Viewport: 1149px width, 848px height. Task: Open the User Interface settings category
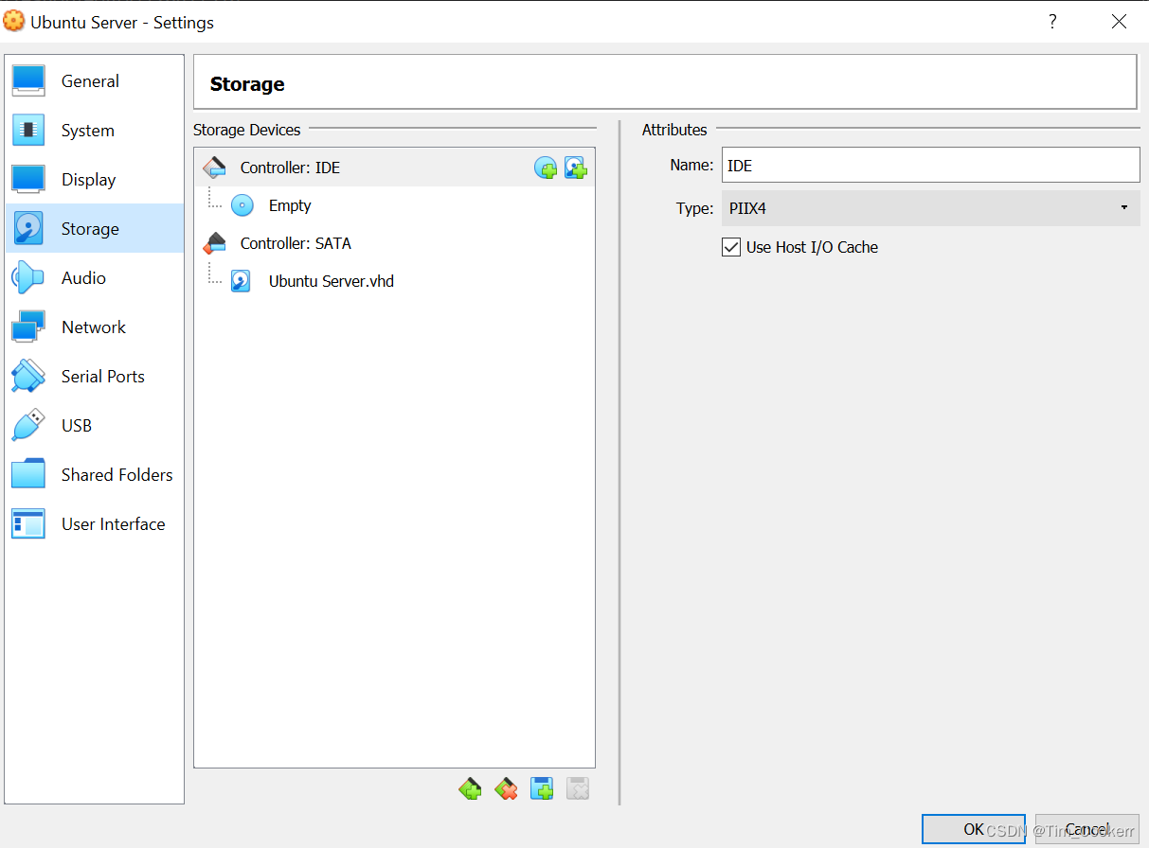pyautogui.click(x=95, y=524)
